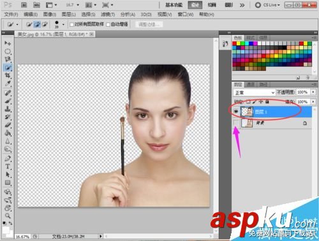Screen dimensions: 319x241
Task: Click the delete swatch trash icon
Action: [308, 78]
